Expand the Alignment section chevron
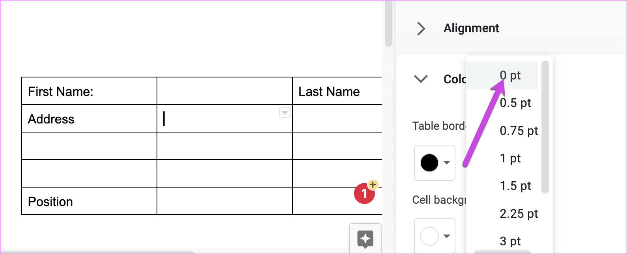627x254 pixels. (x=421, y=28)
